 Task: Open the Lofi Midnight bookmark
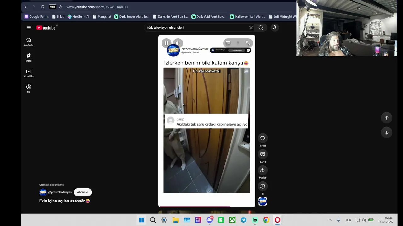tap(282, 17)
